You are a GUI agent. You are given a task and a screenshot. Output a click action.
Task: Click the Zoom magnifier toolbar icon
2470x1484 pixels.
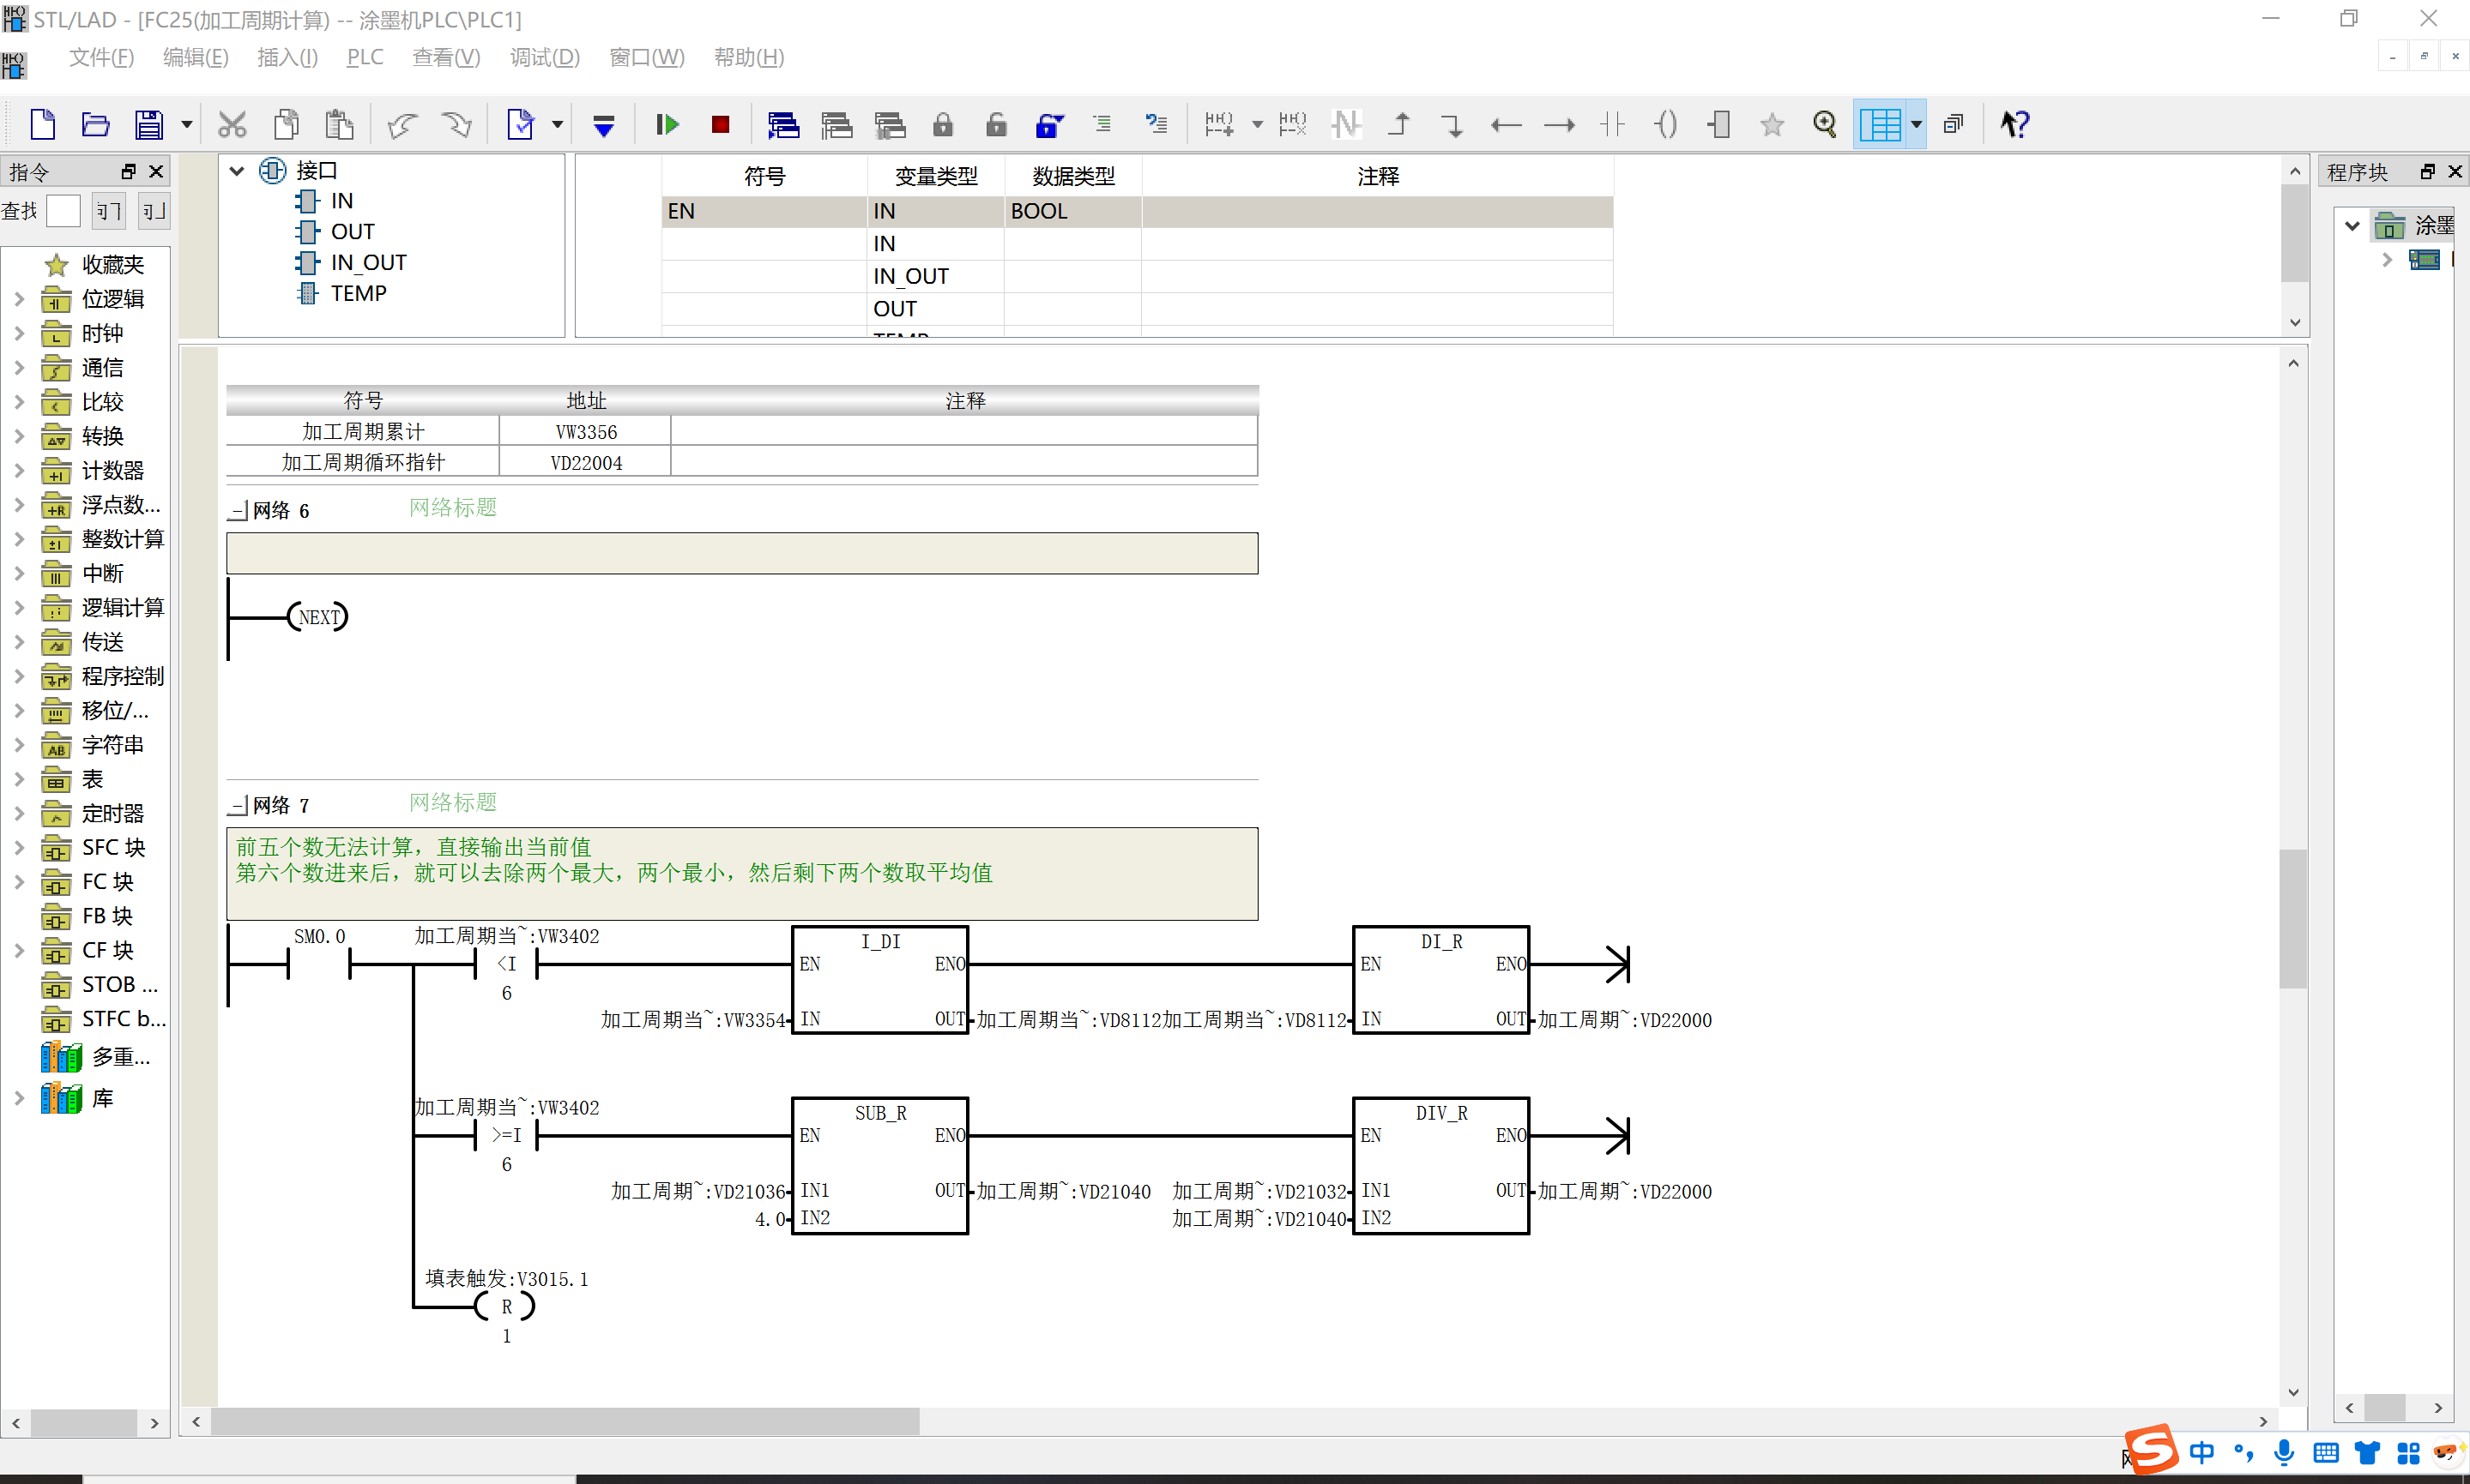point(1825,125)
